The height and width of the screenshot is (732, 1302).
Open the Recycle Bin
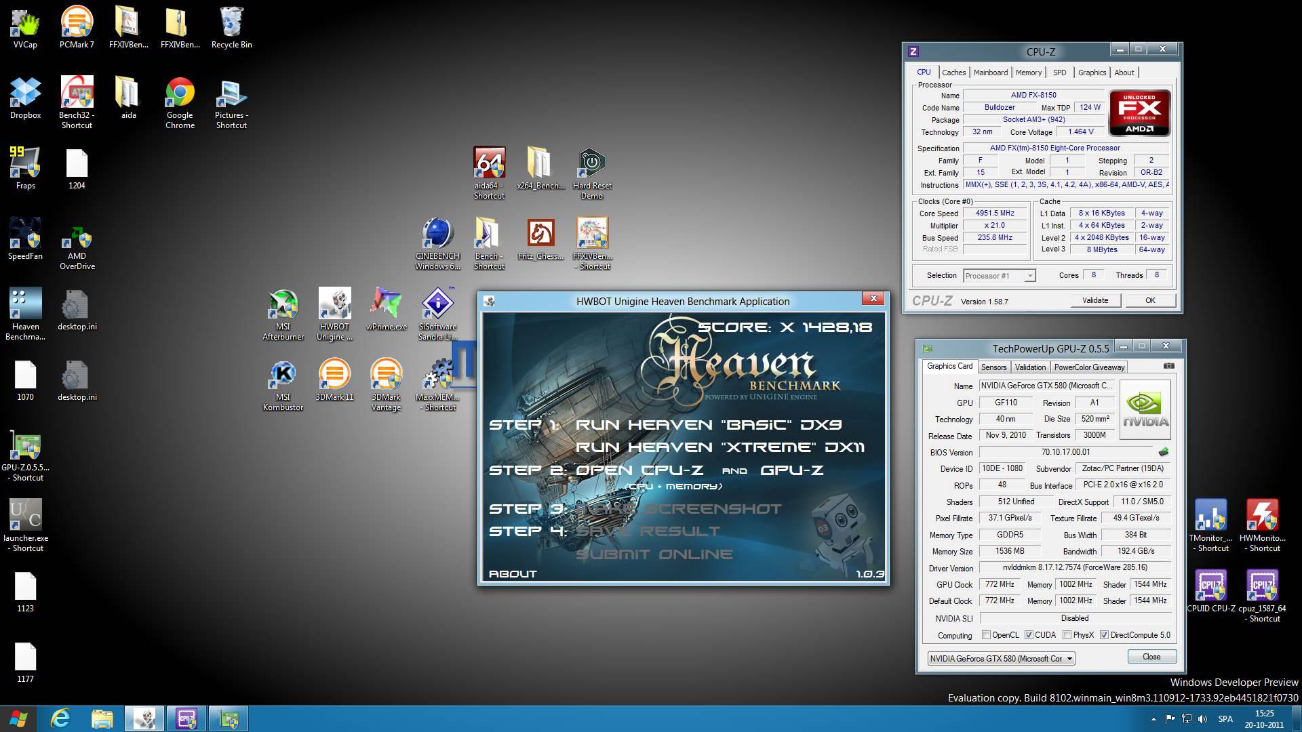coord(231,27)
